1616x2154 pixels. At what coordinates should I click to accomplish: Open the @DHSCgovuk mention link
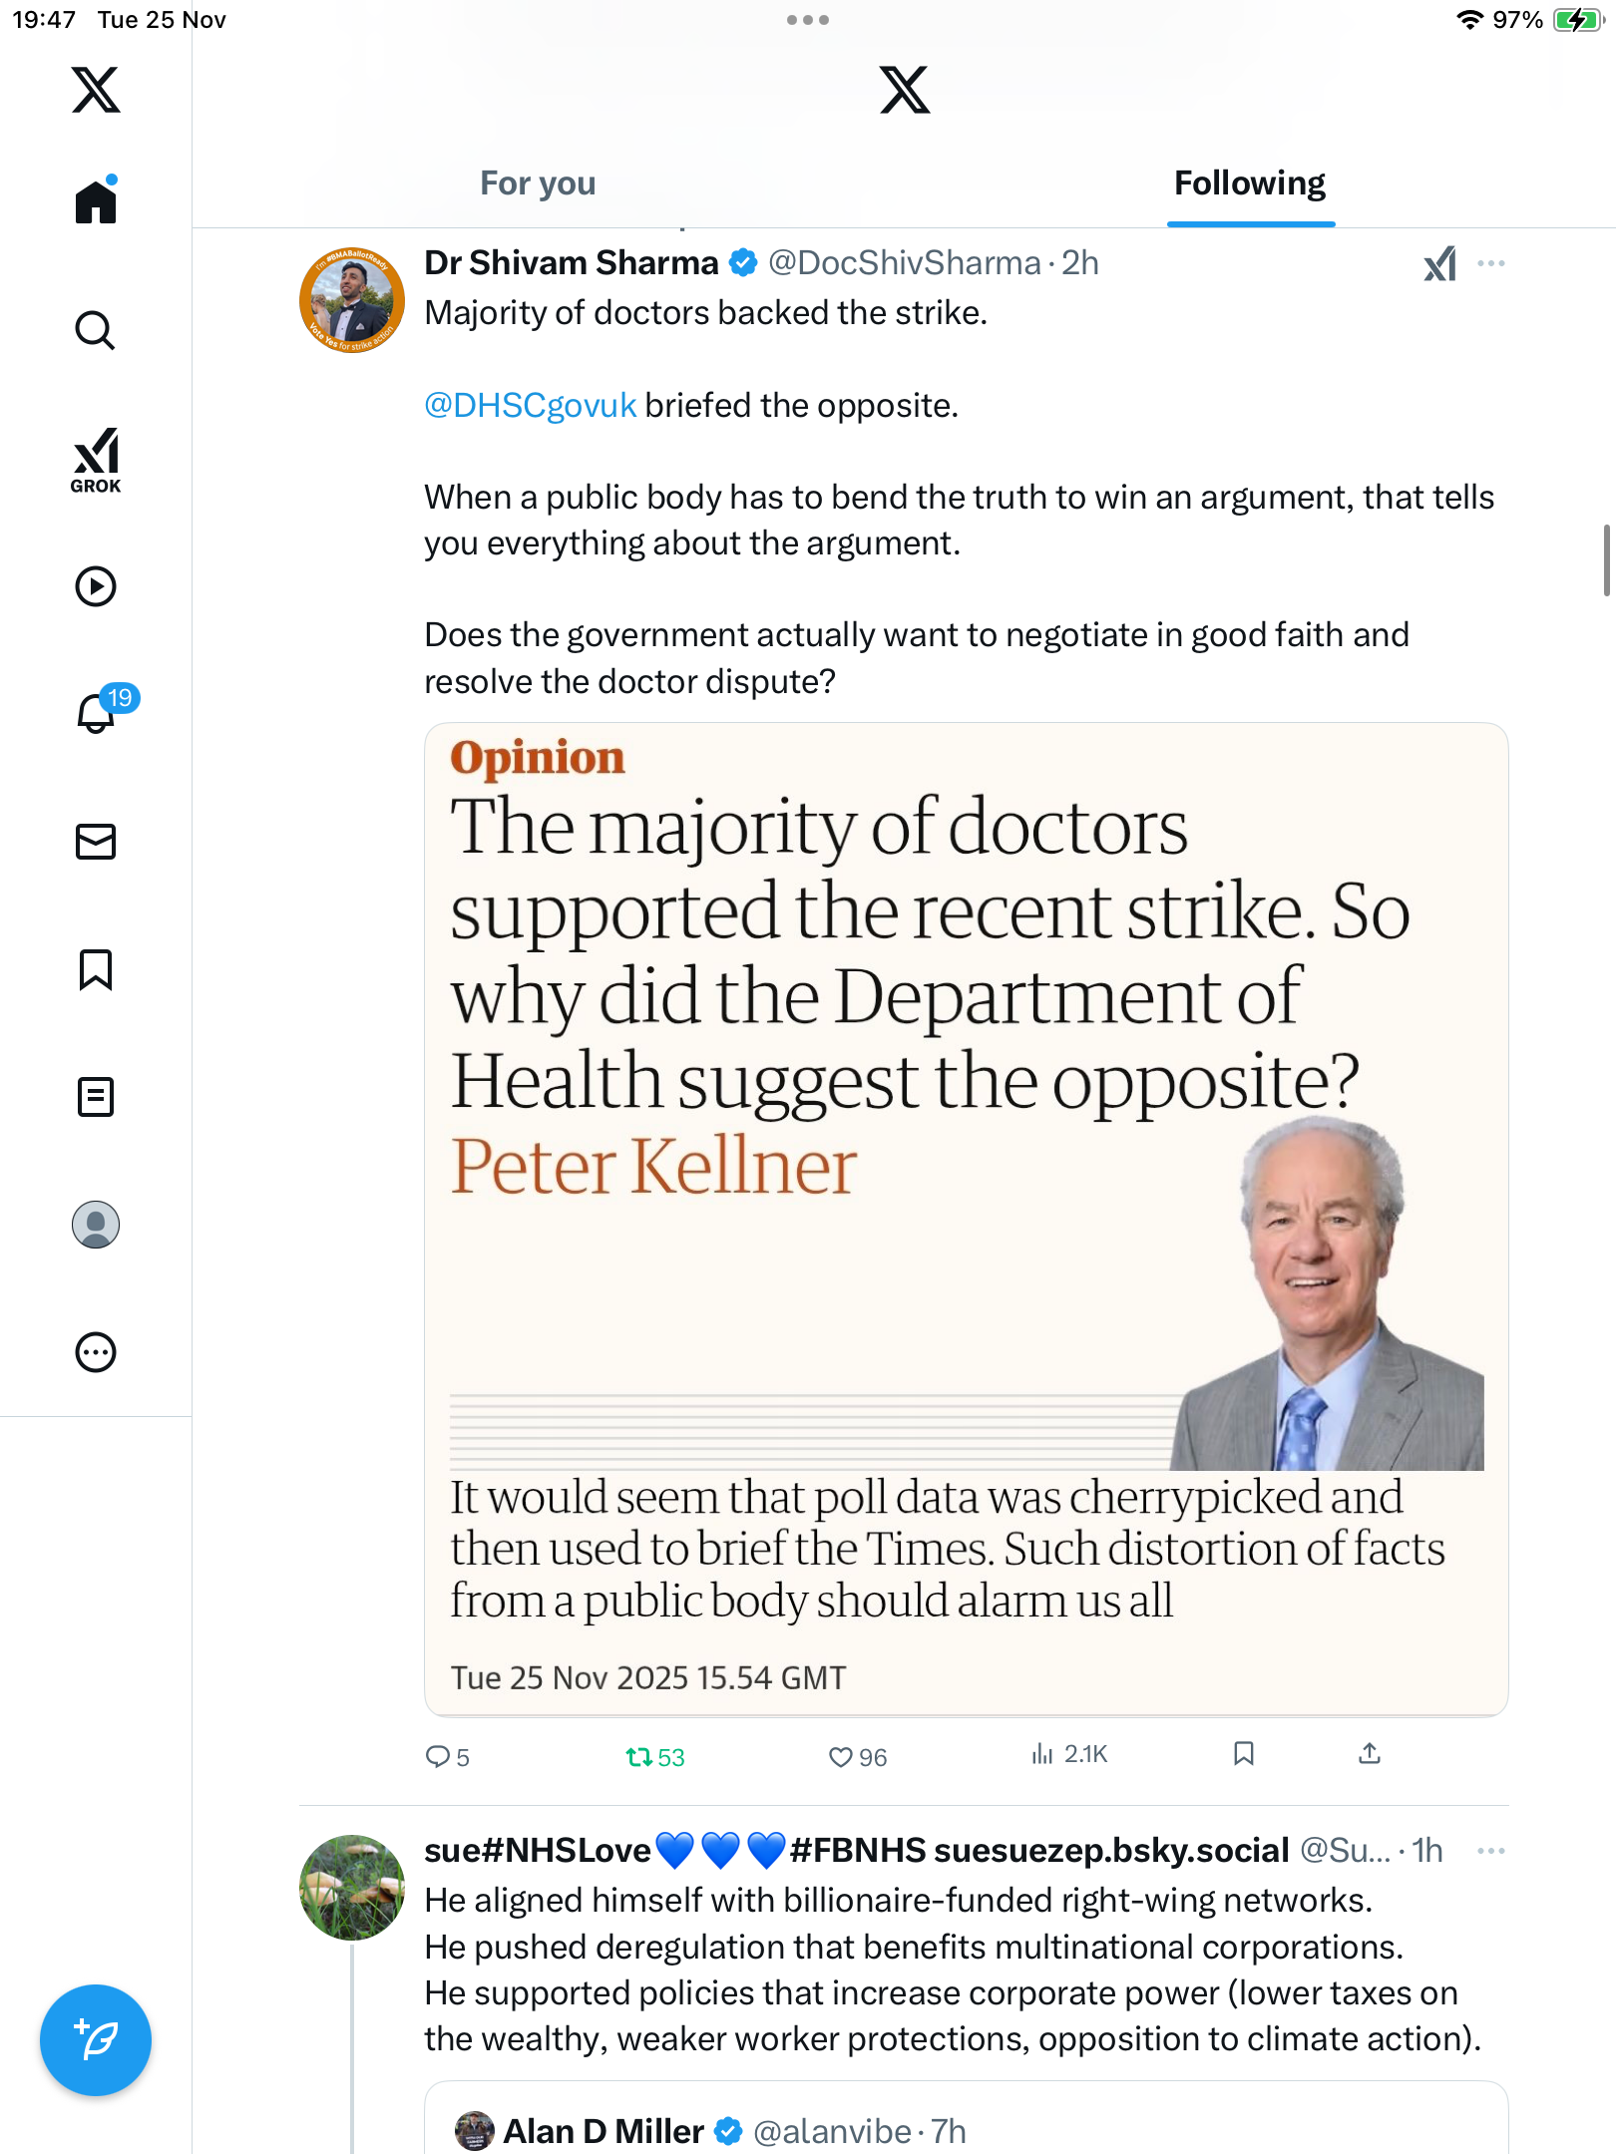[530, 406]
